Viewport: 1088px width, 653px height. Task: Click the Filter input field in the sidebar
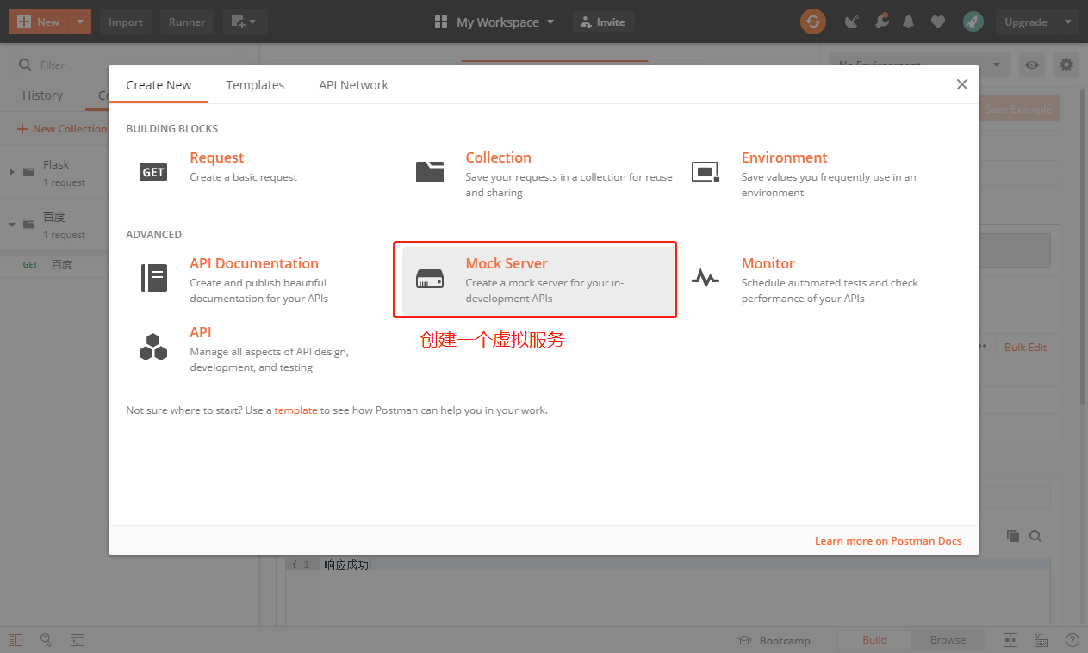pyautogui.click(x=52, y=64)
